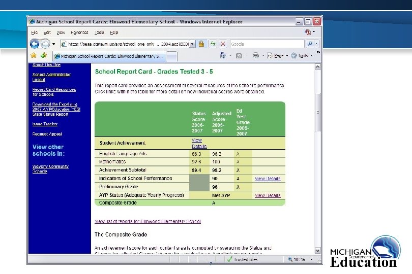Expand the Home button dropdown arrow

click(230, 56)
